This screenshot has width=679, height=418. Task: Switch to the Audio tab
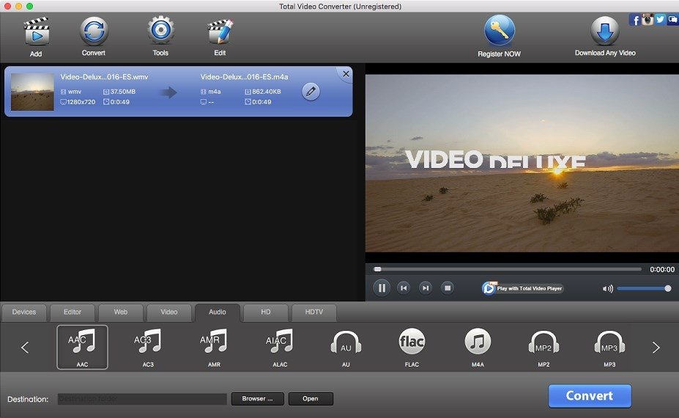pos(218,312)
